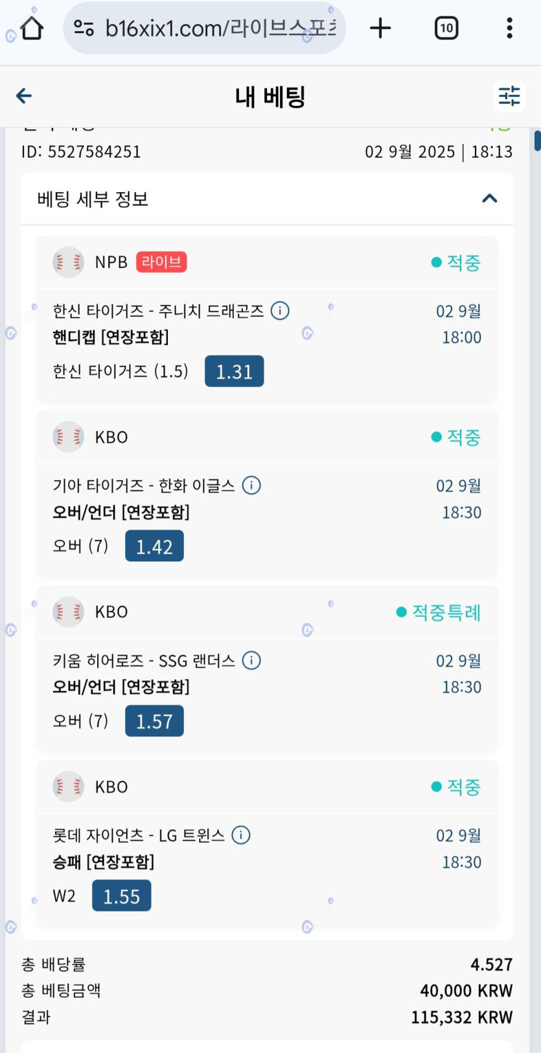541x1053 pixels.
Task: Show info for 키움 히어로즈 - SSG 랜더스 match
Action: pos(251,660)
